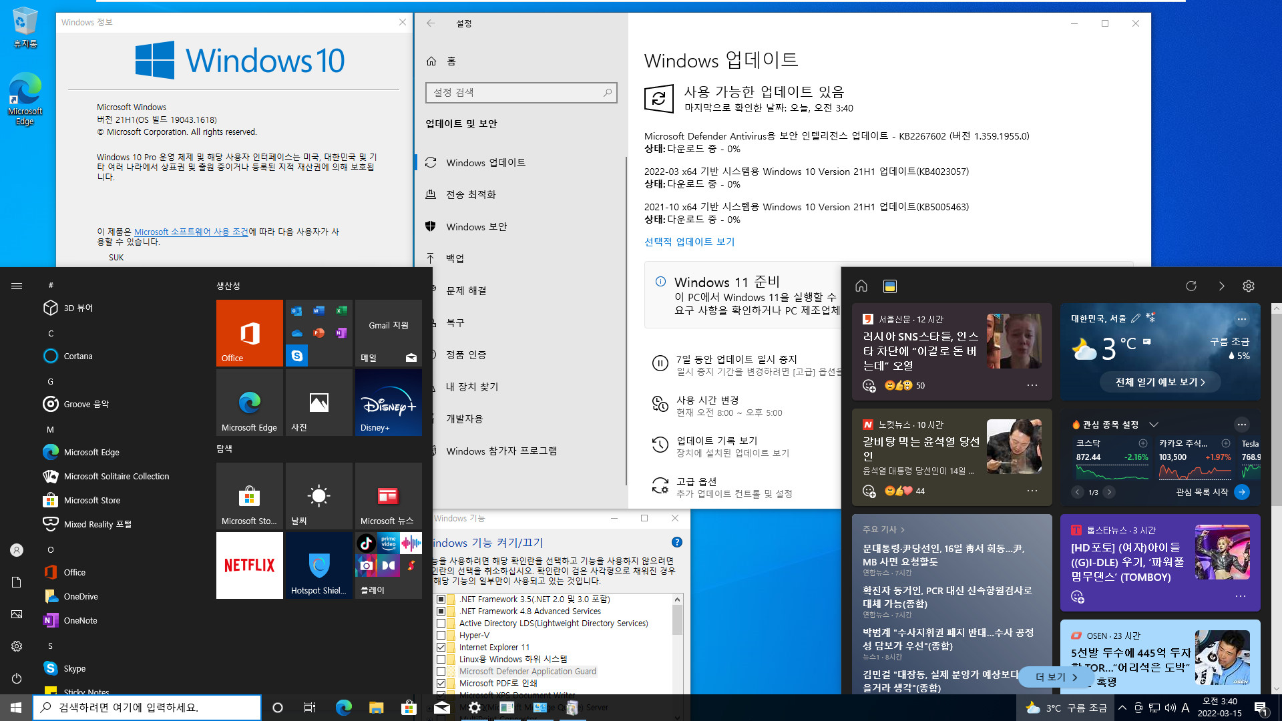Click the Power icon in Start sidebar
Screen dimensions: 1282x721
pyautogui.click(x=17, y=678)
